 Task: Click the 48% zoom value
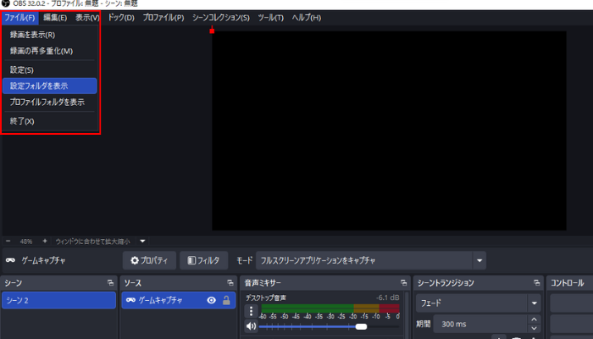pyautogui.click(x=26, y=242)
